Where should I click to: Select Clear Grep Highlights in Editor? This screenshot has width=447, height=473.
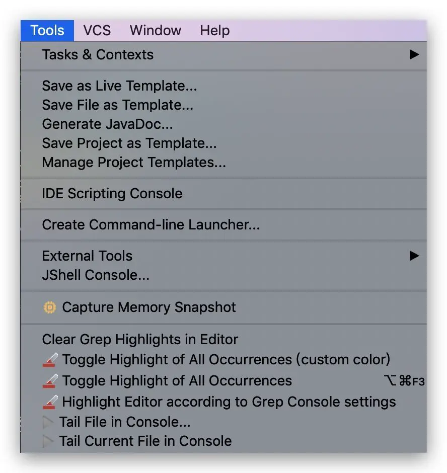click(x=140, y=339)
